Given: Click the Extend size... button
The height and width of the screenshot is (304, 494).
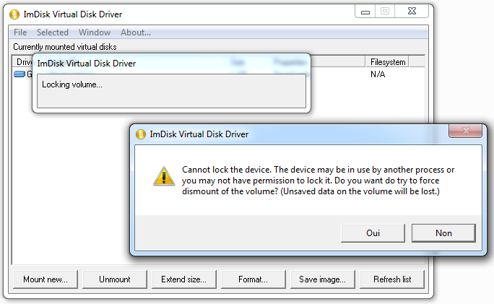Looking at the screenshot, I should 184,279.
